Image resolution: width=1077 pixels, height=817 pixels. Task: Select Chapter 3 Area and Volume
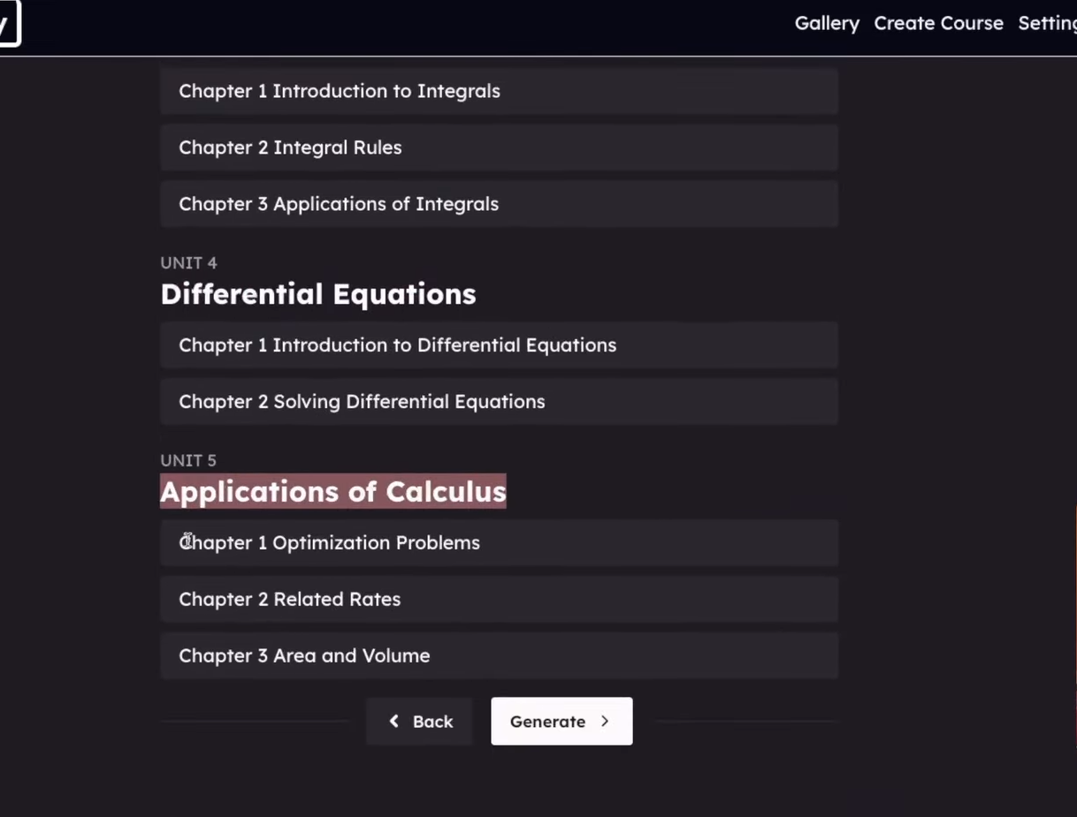[x=499, y=655]
